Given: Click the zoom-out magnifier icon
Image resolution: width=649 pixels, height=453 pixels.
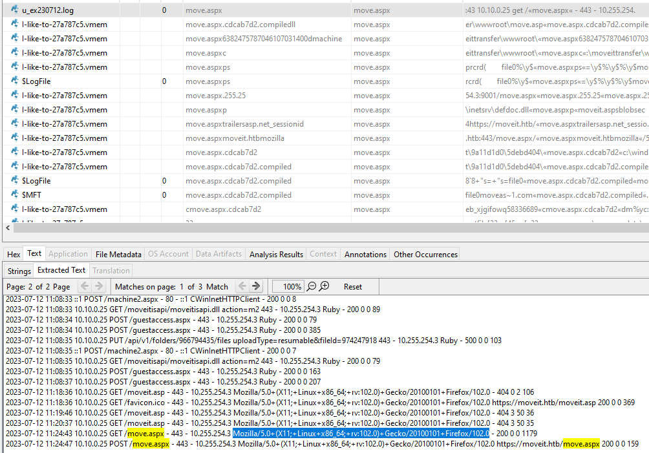Looking at the screenshot, I should click(311, 286).
